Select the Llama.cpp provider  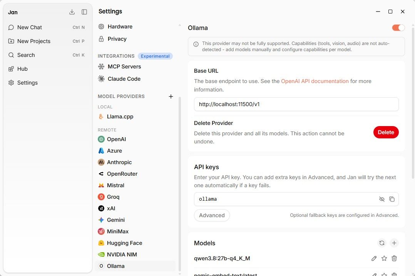pos(135,116)
